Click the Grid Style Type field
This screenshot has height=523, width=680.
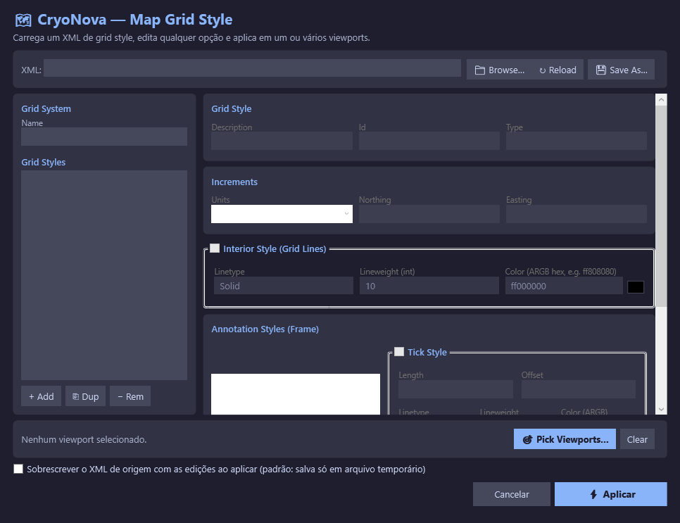[577, 141]
